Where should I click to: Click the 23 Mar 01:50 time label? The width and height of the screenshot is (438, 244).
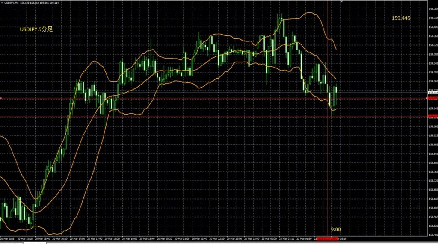304,239
